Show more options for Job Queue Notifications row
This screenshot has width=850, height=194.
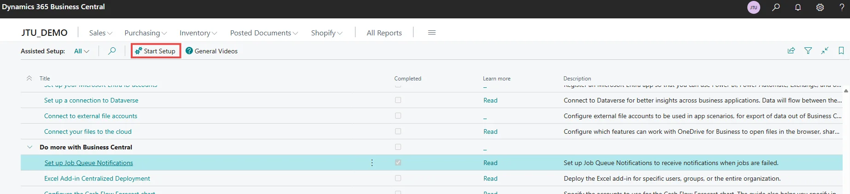tap(372, 163)
